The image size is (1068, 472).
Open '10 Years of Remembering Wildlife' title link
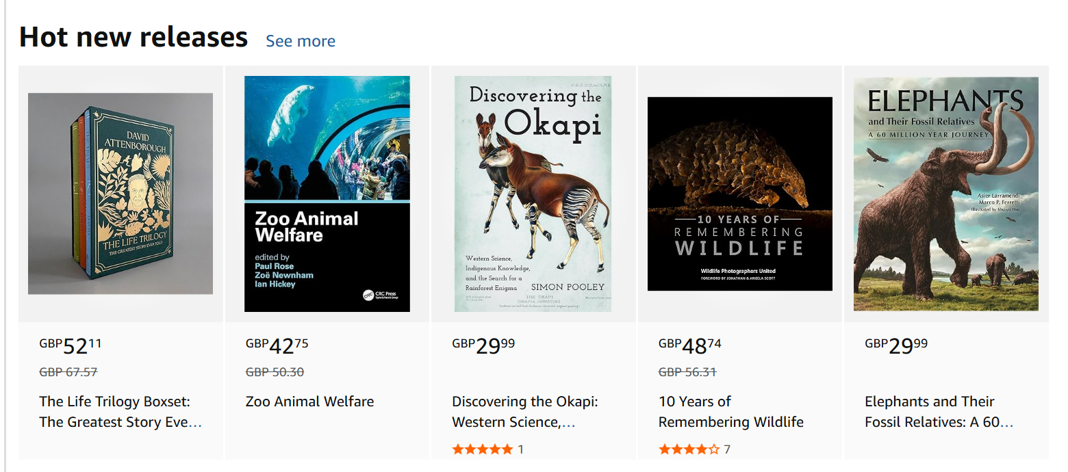[730, 412]
